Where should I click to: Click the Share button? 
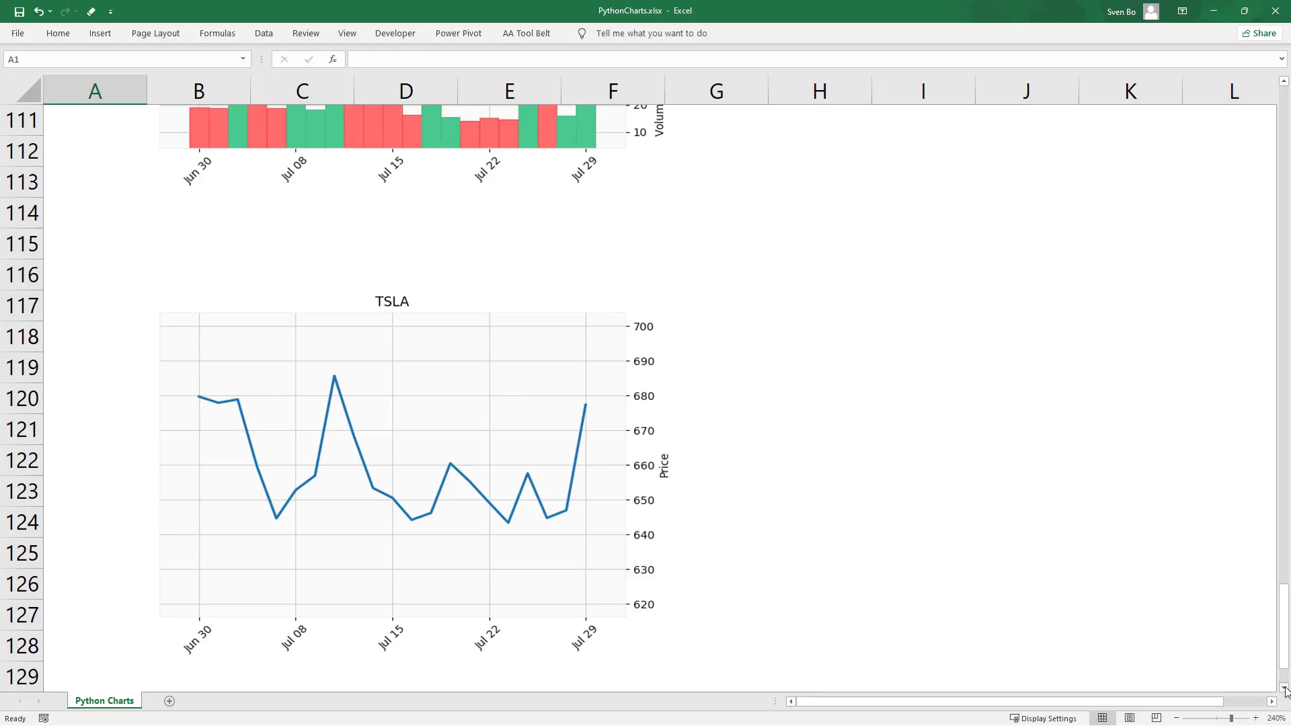1259,33
